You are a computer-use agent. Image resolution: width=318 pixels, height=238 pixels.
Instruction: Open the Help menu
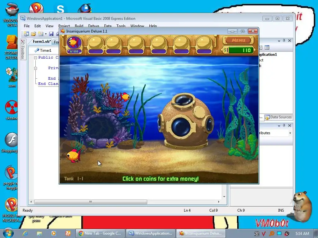pyautogui.click(x=153, y=26)
